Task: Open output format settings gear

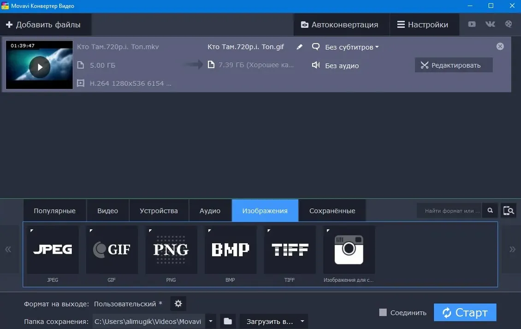Action: click(178, 303)
